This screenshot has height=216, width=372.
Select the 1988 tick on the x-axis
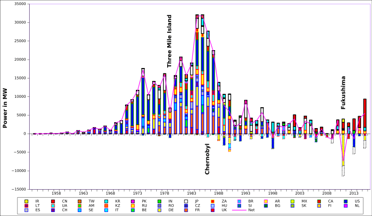click(x=219, y=193)
